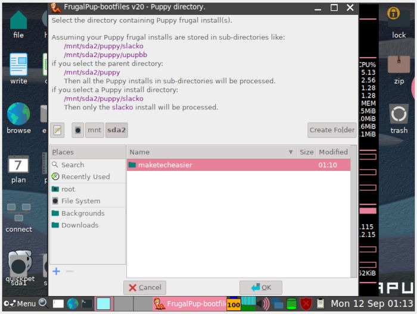Add bookmark with the plus icon
Screen dimensions: 417x314
point(57,271)
